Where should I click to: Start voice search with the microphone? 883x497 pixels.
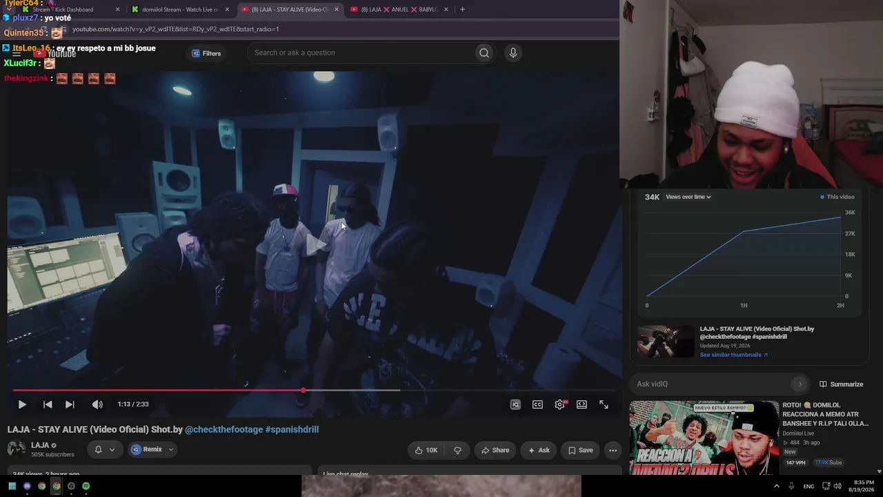[x=513, y=53]
